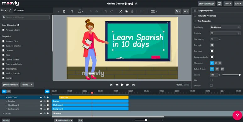Enable the Blur checkbox
The width and height of the screenshot is (243, 122).
211,80
